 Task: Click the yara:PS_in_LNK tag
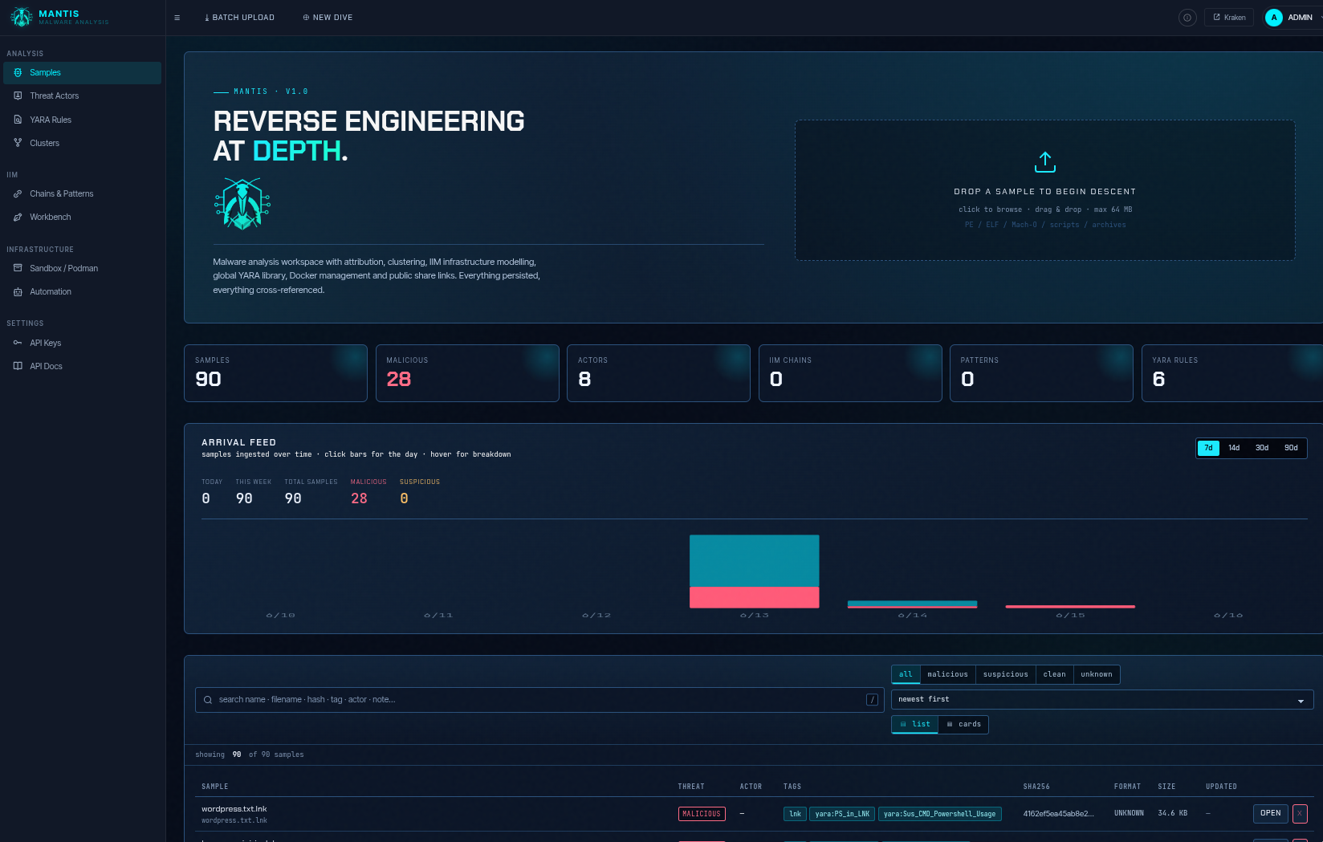(842, 814)
